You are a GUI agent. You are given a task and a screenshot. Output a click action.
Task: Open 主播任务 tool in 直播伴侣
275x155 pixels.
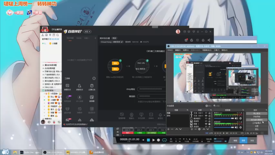(92, 87)
